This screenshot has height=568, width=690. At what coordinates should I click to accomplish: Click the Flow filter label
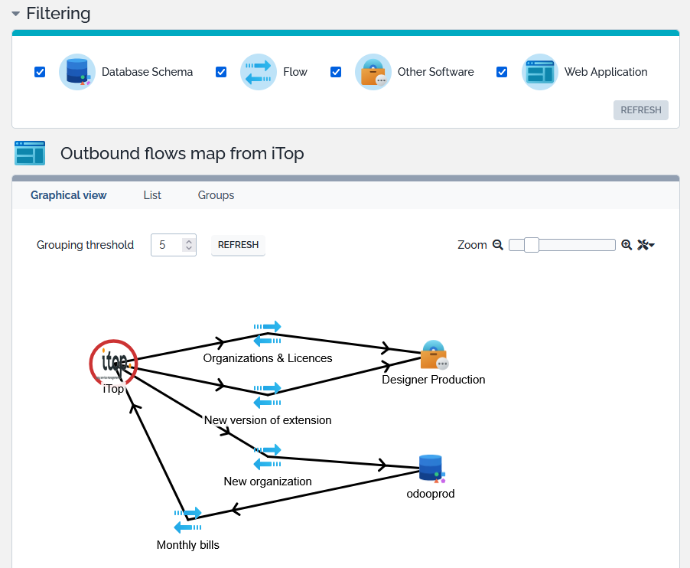click(295, 72)
